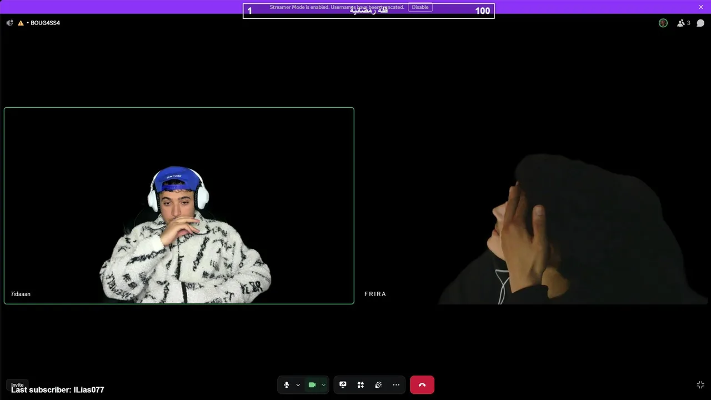Click the FRIRA name label
The width and height of the screenshot is (711, 400).
pos(375,294)
